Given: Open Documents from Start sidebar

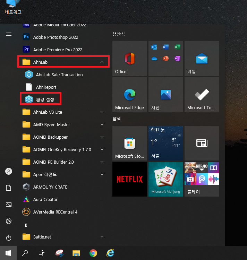Looking at the screenshot, I should [x=9, y=188].
